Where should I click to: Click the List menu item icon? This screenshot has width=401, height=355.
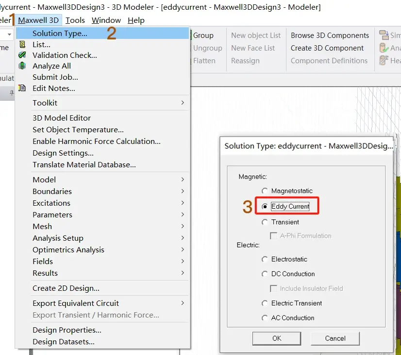tap(22, 45)
